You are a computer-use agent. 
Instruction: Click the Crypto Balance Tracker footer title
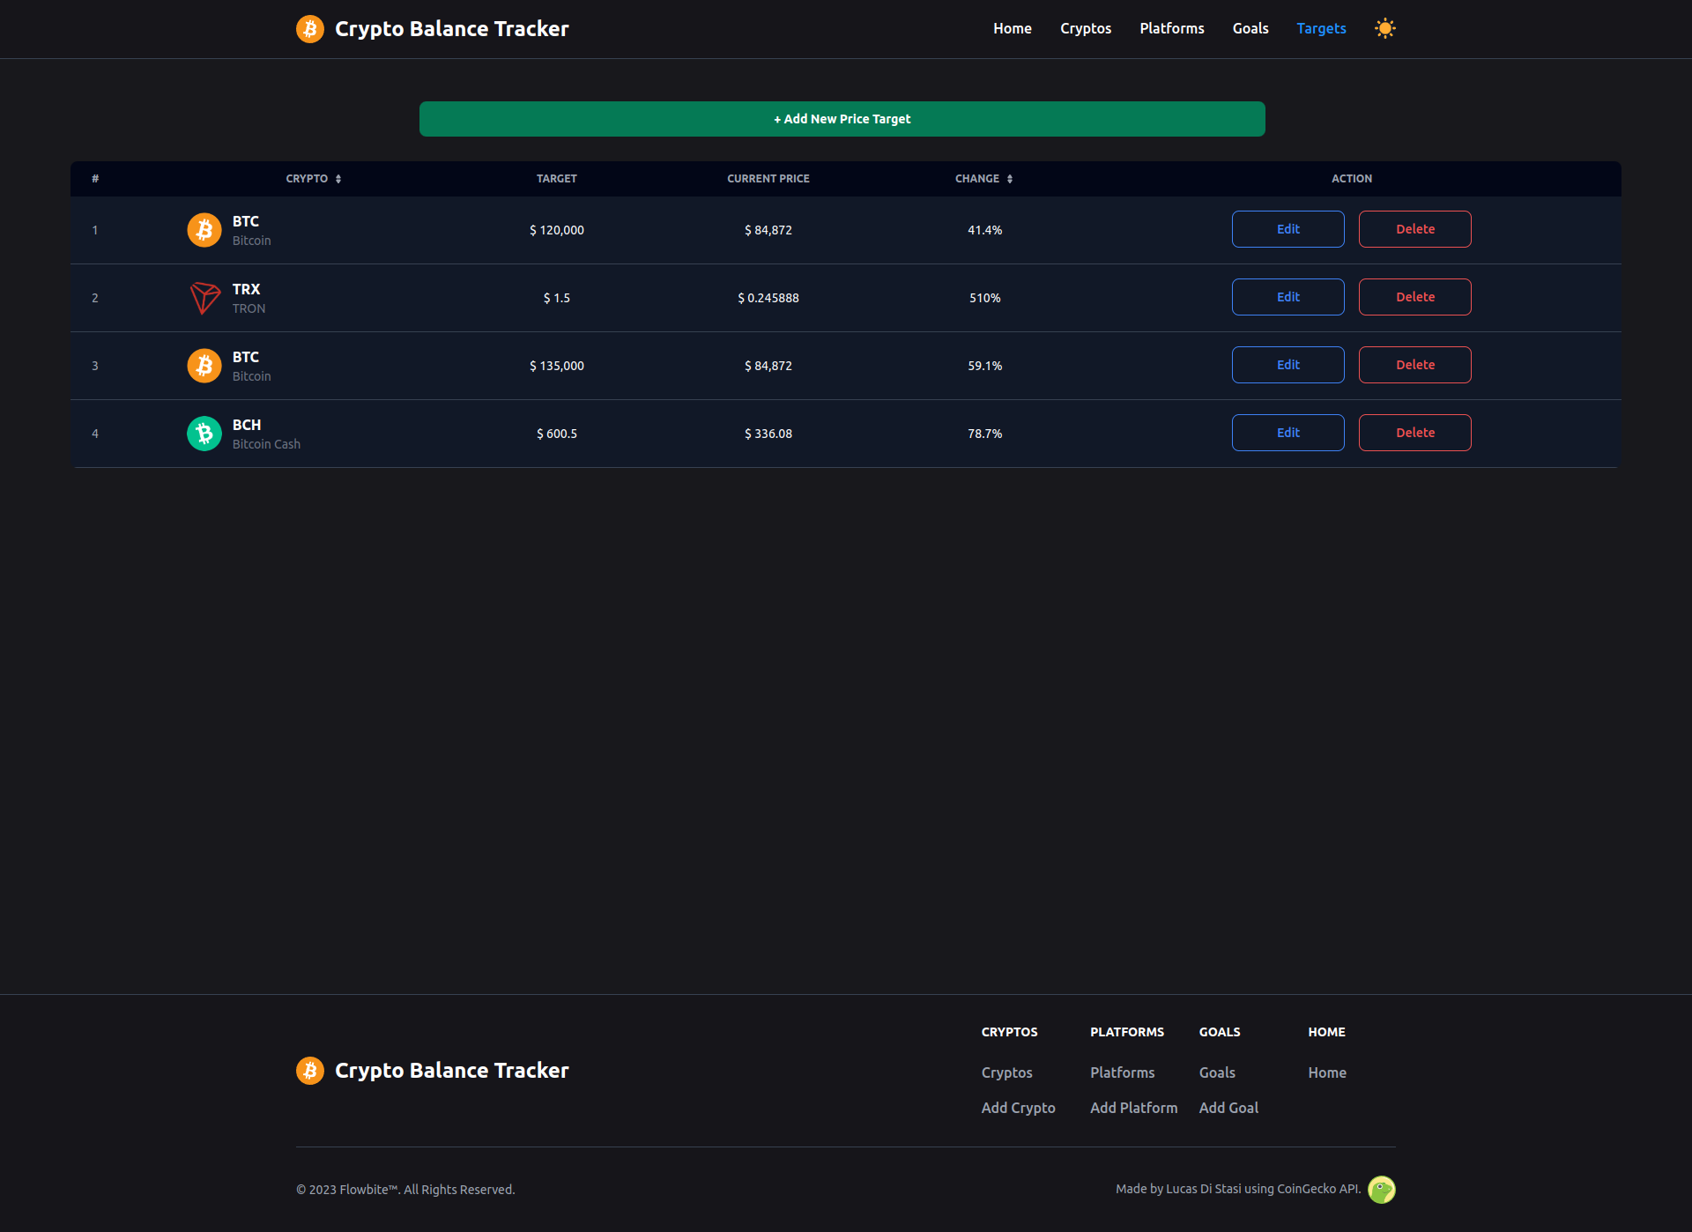[x=452, y=1071]
